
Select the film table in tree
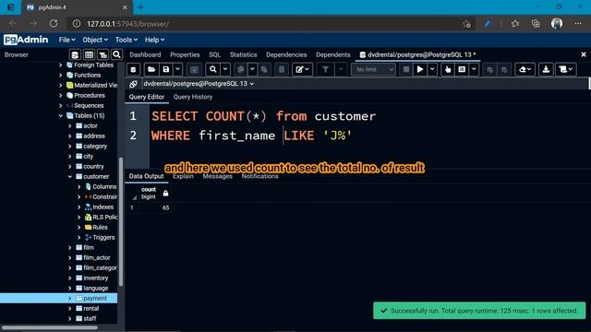89,247
